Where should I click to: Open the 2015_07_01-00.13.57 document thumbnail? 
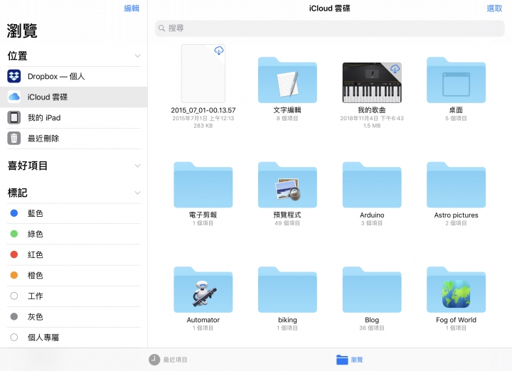(x=203, y=73)
